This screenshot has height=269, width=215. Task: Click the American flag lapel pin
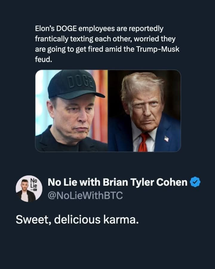(x=166, y=139)
